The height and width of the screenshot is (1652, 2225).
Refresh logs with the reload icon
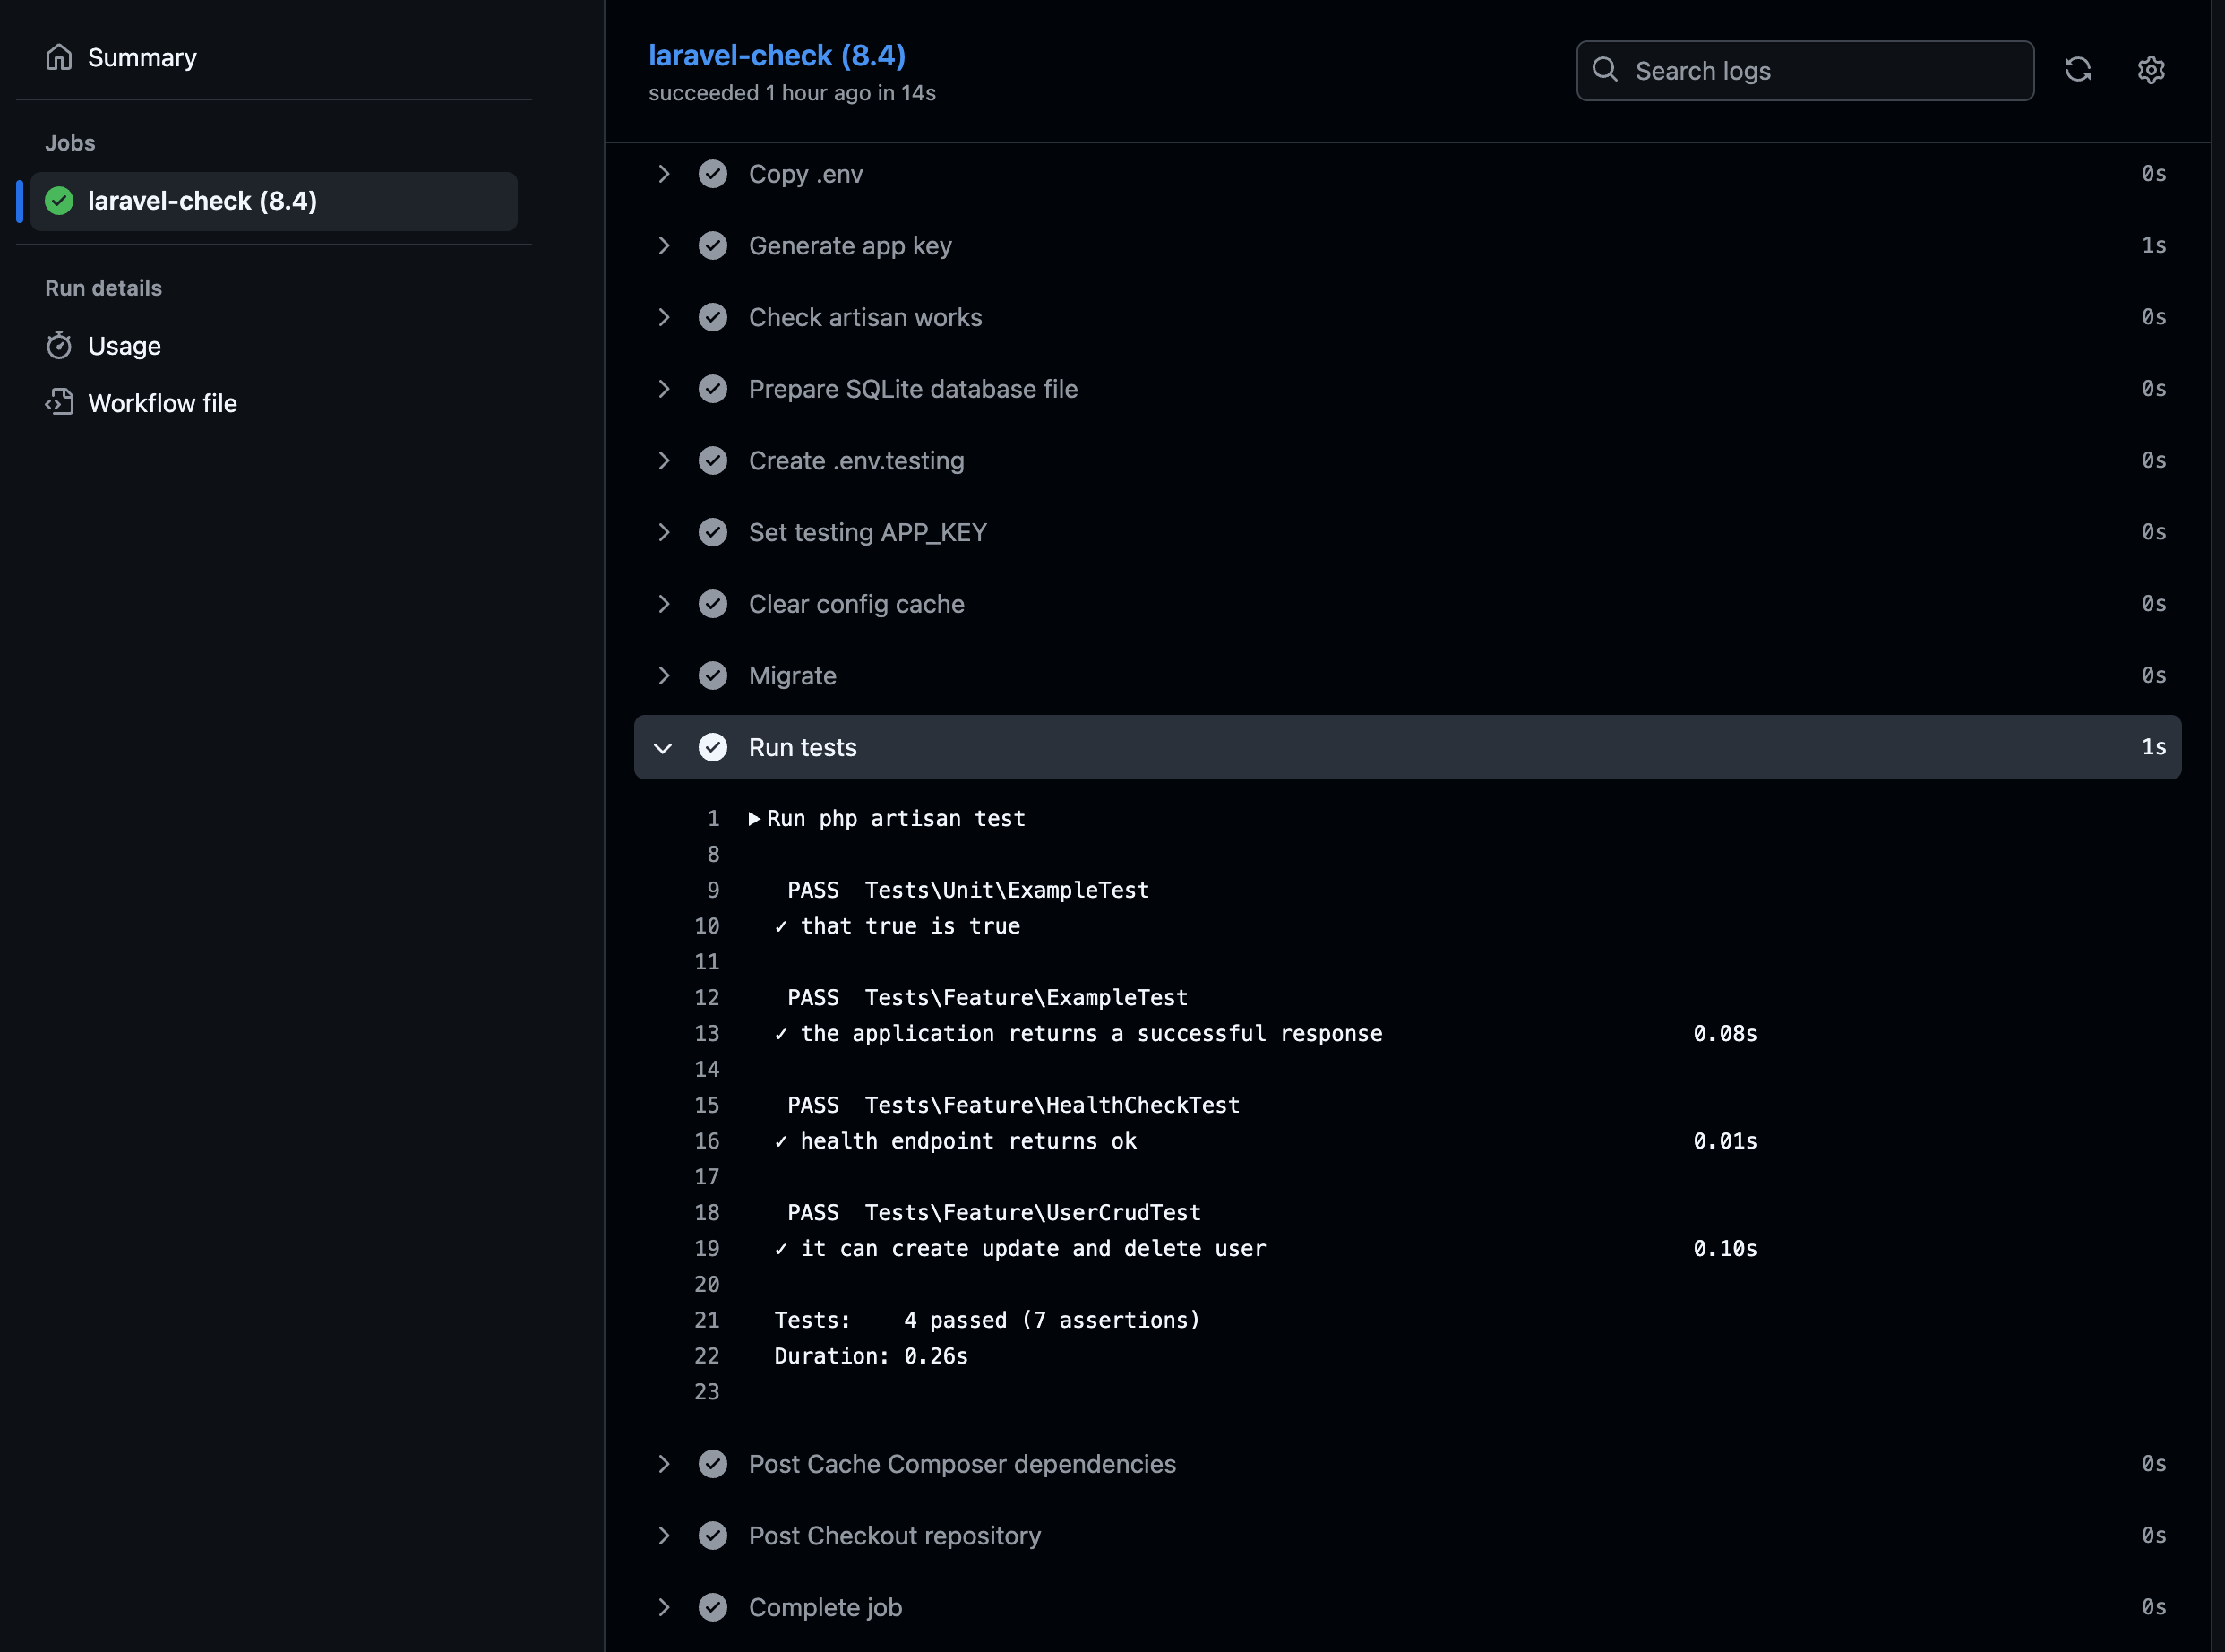[x=2079, y=70]
